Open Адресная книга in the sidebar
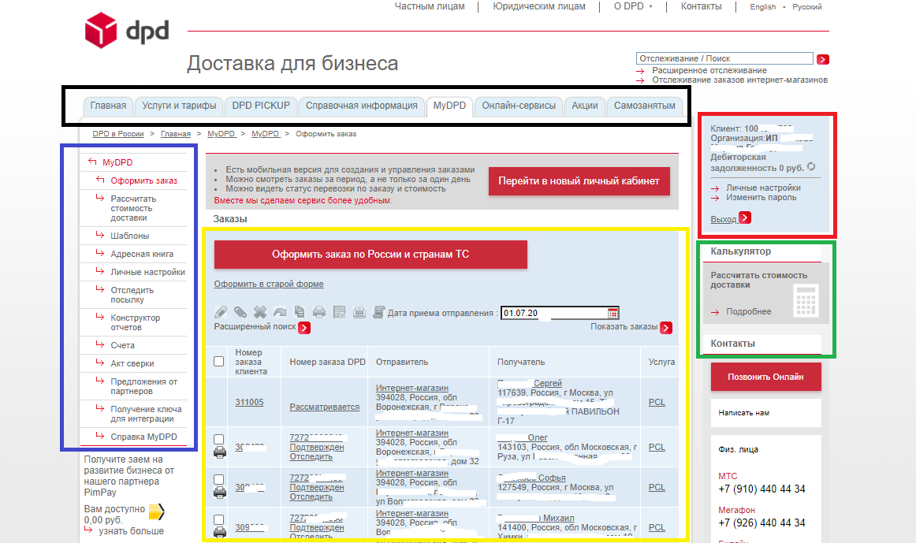916x543 pixels. pyautogui.click(x=142, y=254)
